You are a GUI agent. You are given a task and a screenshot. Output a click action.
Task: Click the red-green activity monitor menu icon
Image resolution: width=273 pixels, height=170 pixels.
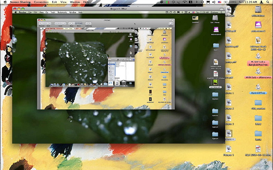tap(168, 2)
